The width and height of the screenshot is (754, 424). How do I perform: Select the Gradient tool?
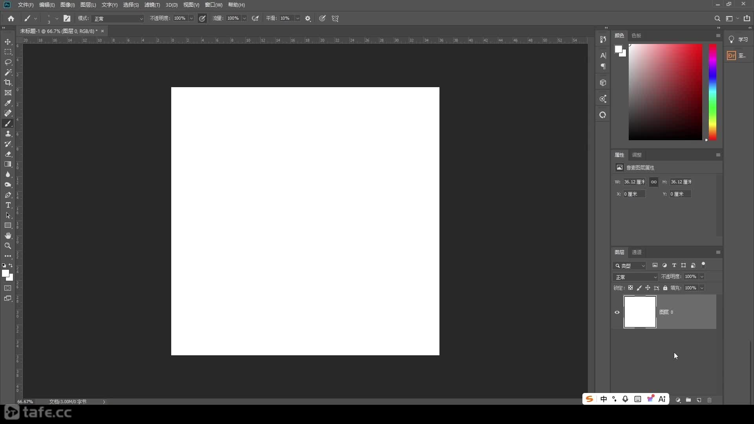point(8,164)
